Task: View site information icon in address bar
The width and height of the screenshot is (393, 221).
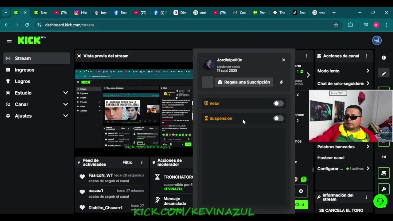Action: 39,25
